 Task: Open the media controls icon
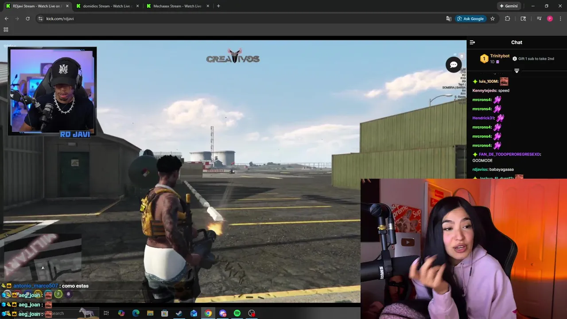(x=539, y=19)
